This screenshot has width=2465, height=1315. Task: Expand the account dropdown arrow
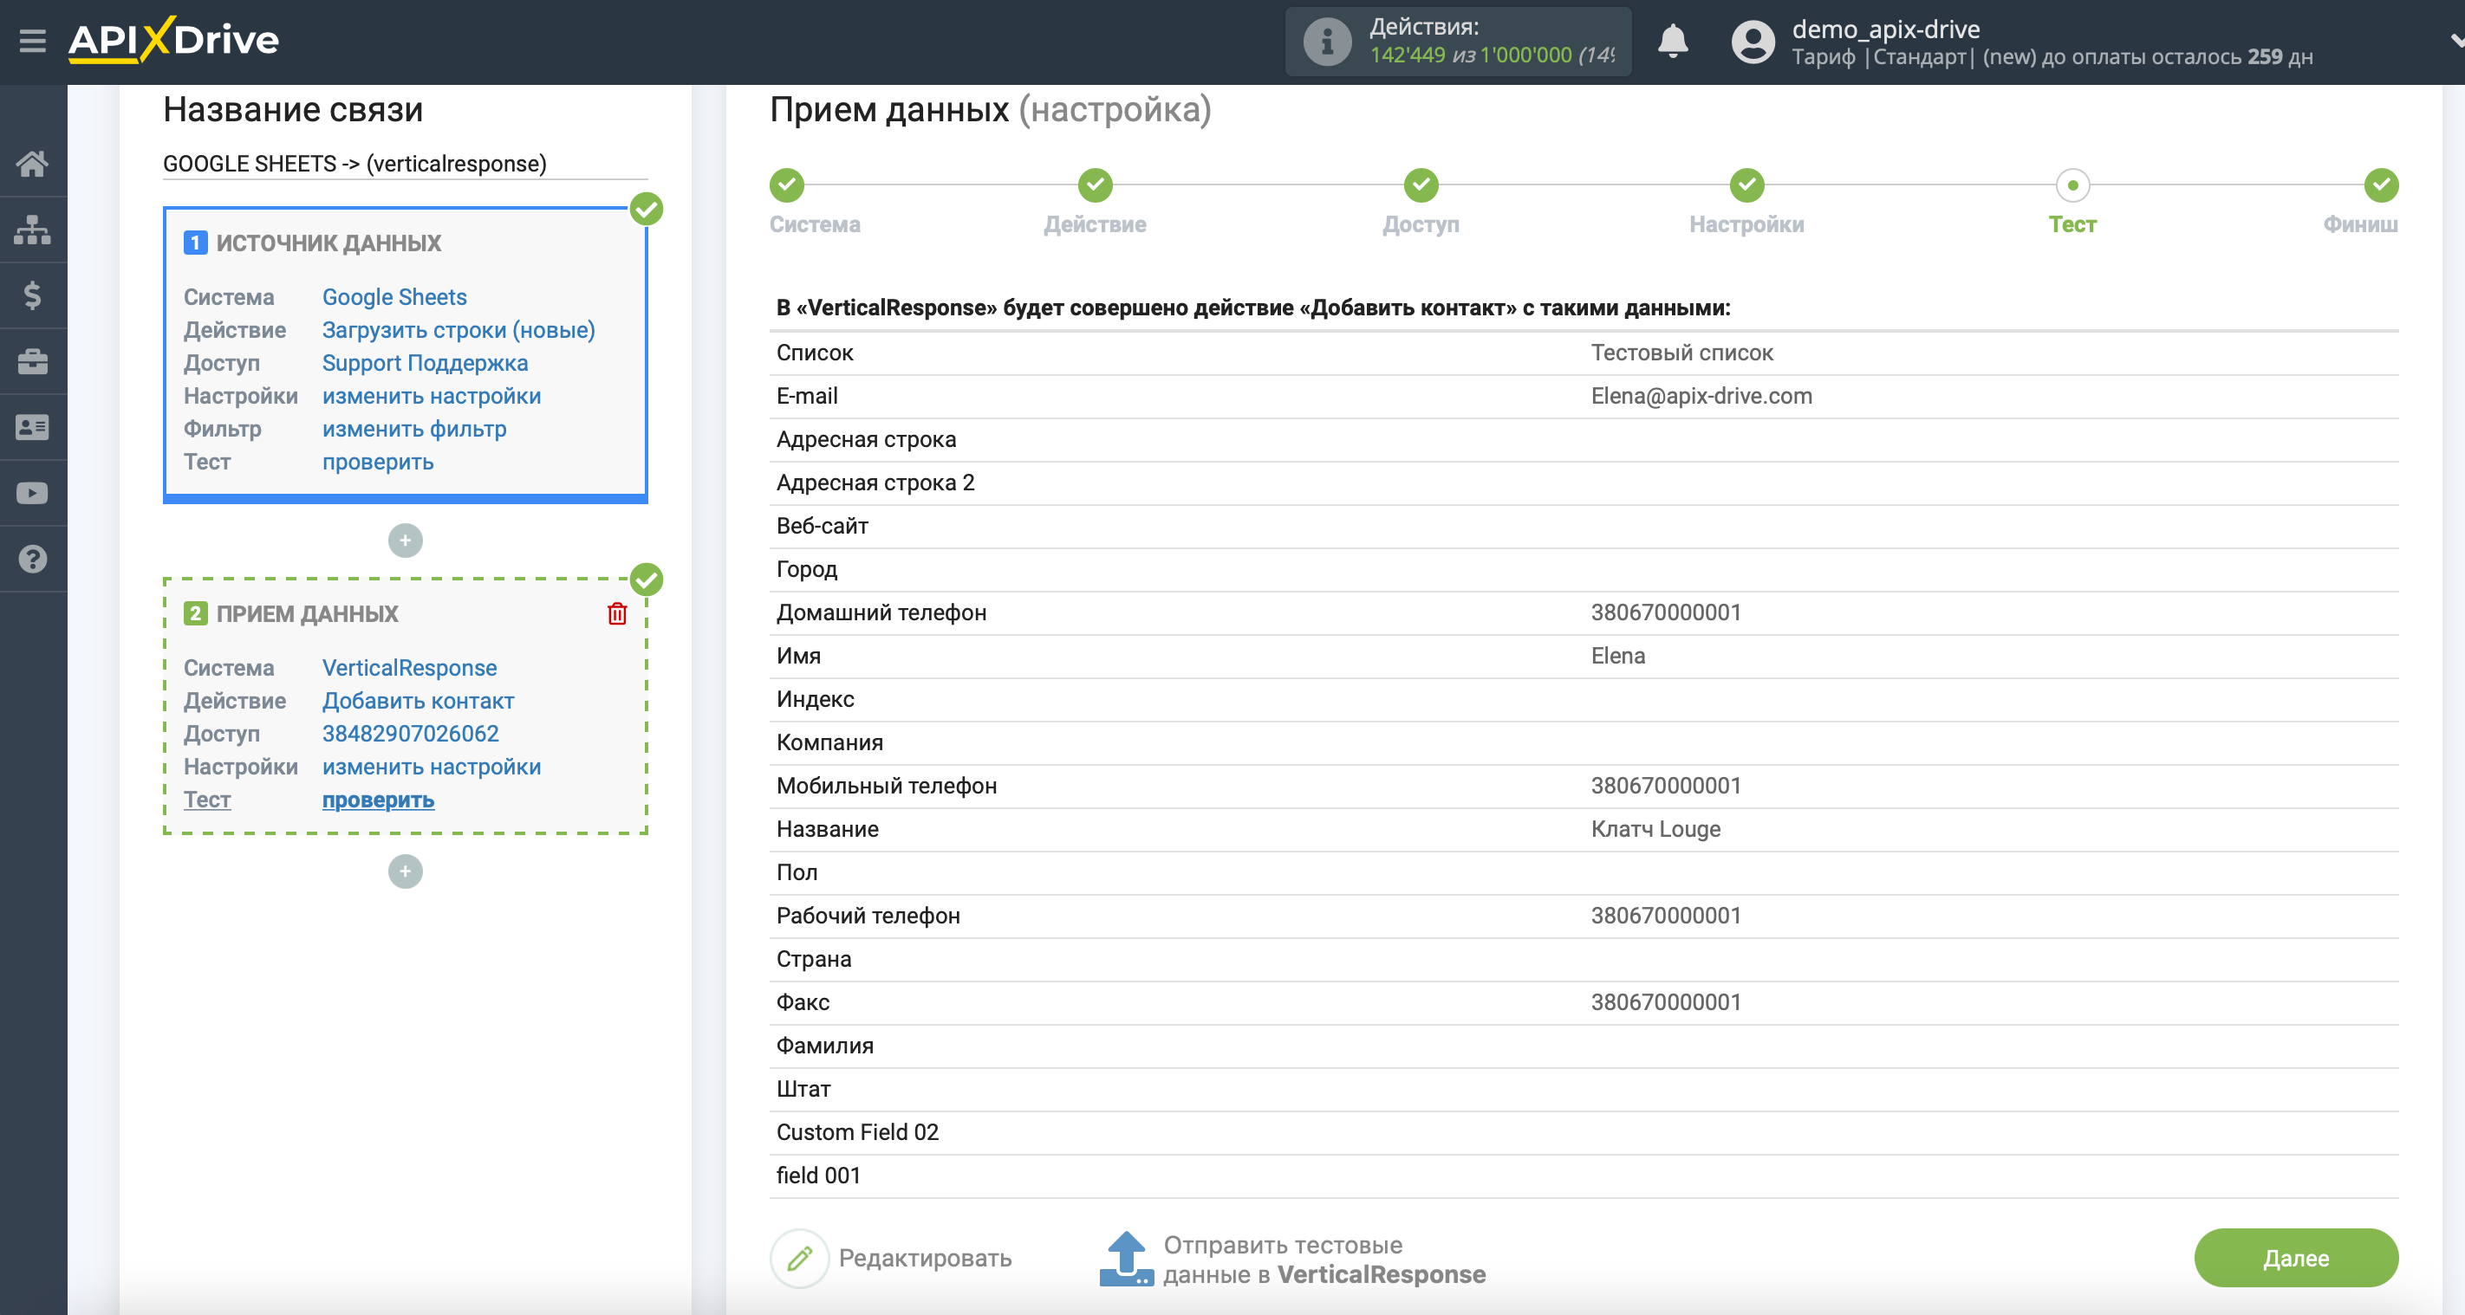click(2455, 41)
